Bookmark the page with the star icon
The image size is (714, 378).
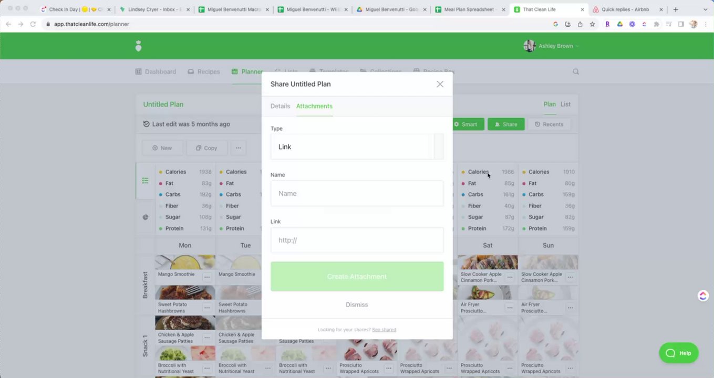pyautogui.click(x=592, y=24)
